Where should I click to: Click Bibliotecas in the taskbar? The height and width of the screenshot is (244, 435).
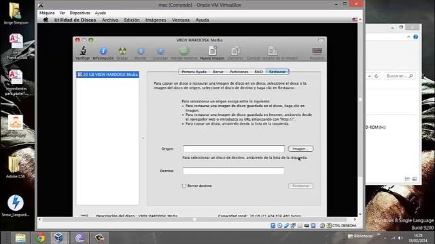click(x=360, y=236)
